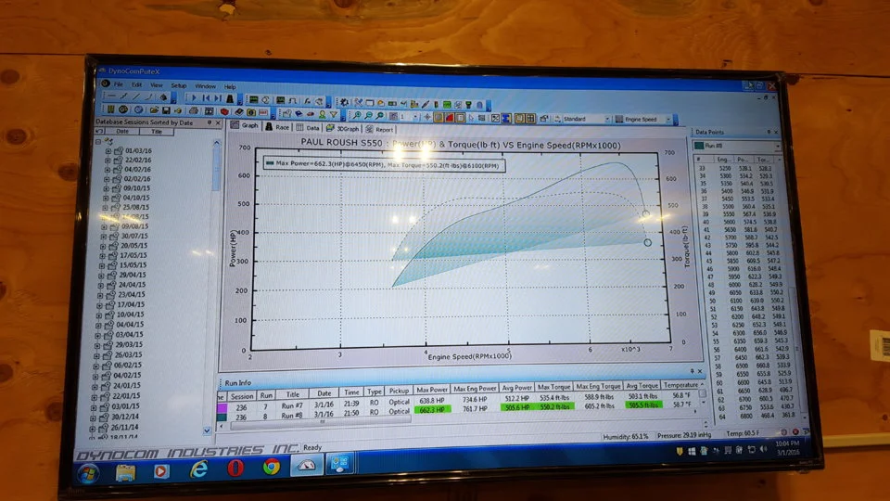890x501 pixels.
Task: Select the road track icon in playback toolbar
Action: (x=230, y=98)
